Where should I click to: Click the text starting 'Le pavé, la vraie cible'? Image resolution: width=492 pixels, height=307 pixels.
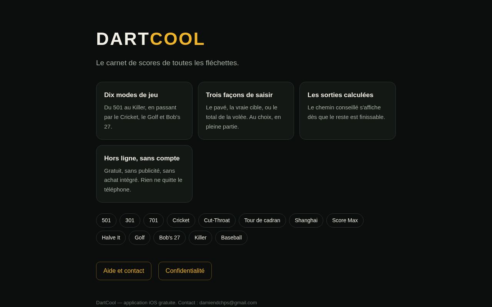tap(243, 117)
